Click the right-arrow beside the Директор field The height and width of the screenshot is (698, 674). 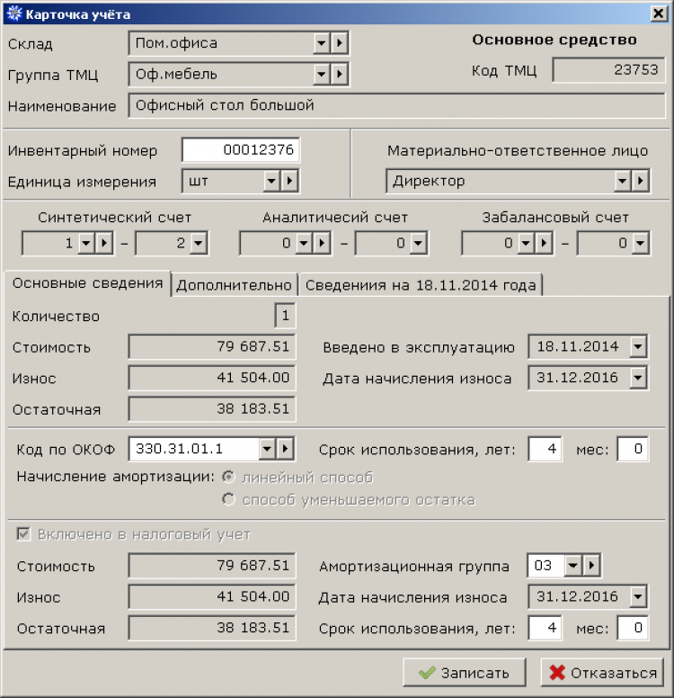(641, 181)
